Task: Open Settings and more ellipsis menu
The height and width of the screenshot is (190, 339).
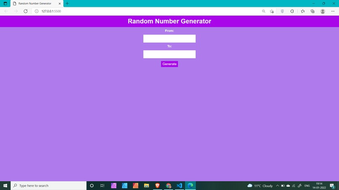Action: (333, 11)
